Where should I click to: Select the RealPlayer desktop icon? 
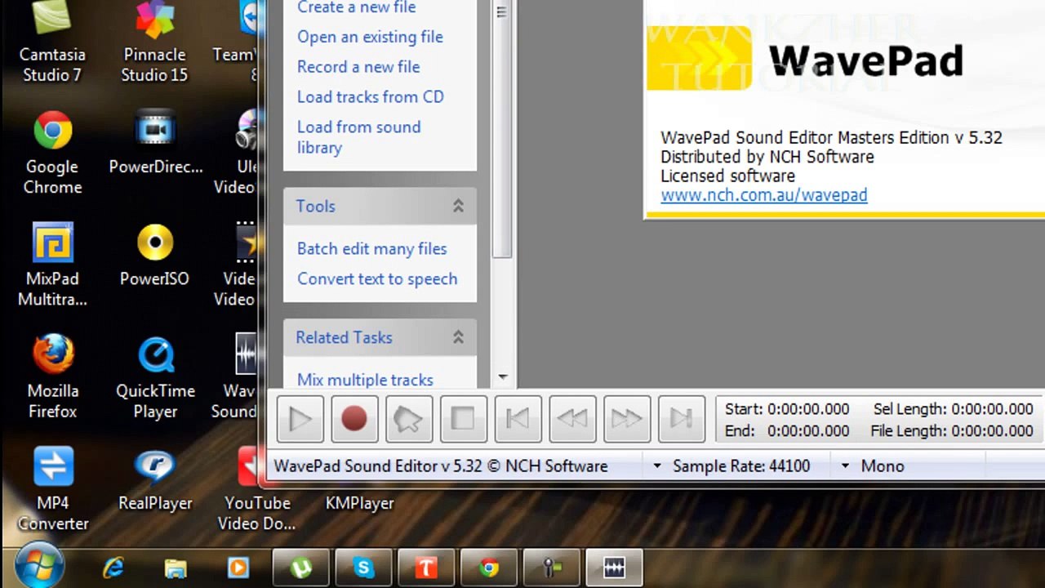pos(155,479)
